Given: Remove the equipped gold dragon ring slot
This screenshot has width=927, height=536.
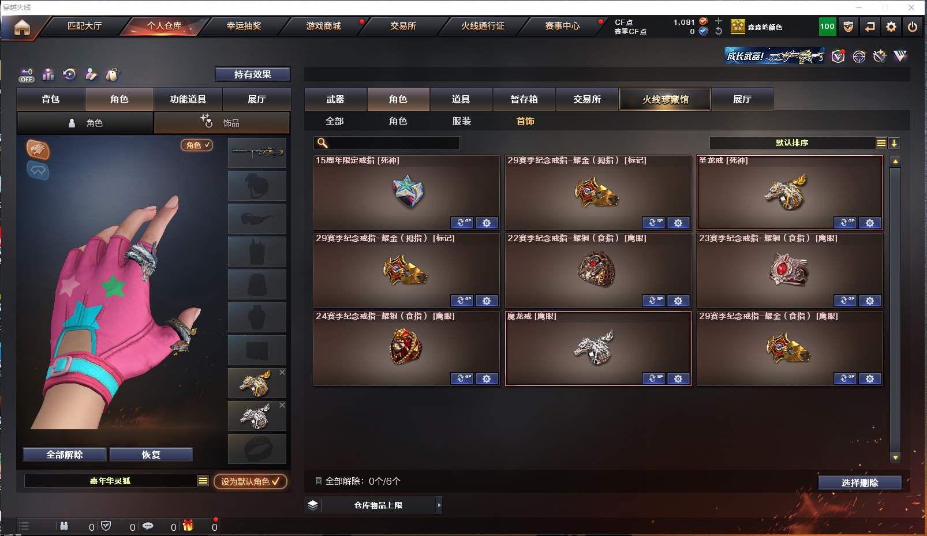Looking at the screenshot, I should tap(282, 373).
